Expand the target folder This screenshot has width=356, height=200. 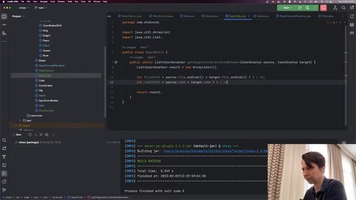(x=16, y=126)
